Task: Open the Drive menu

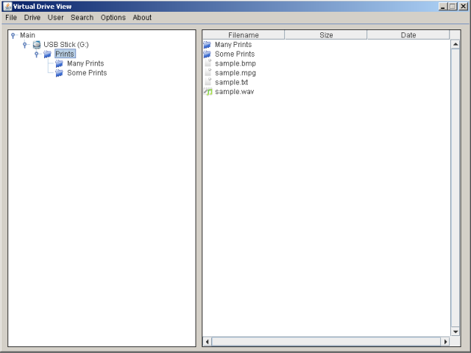Action: tap(32, 18)
